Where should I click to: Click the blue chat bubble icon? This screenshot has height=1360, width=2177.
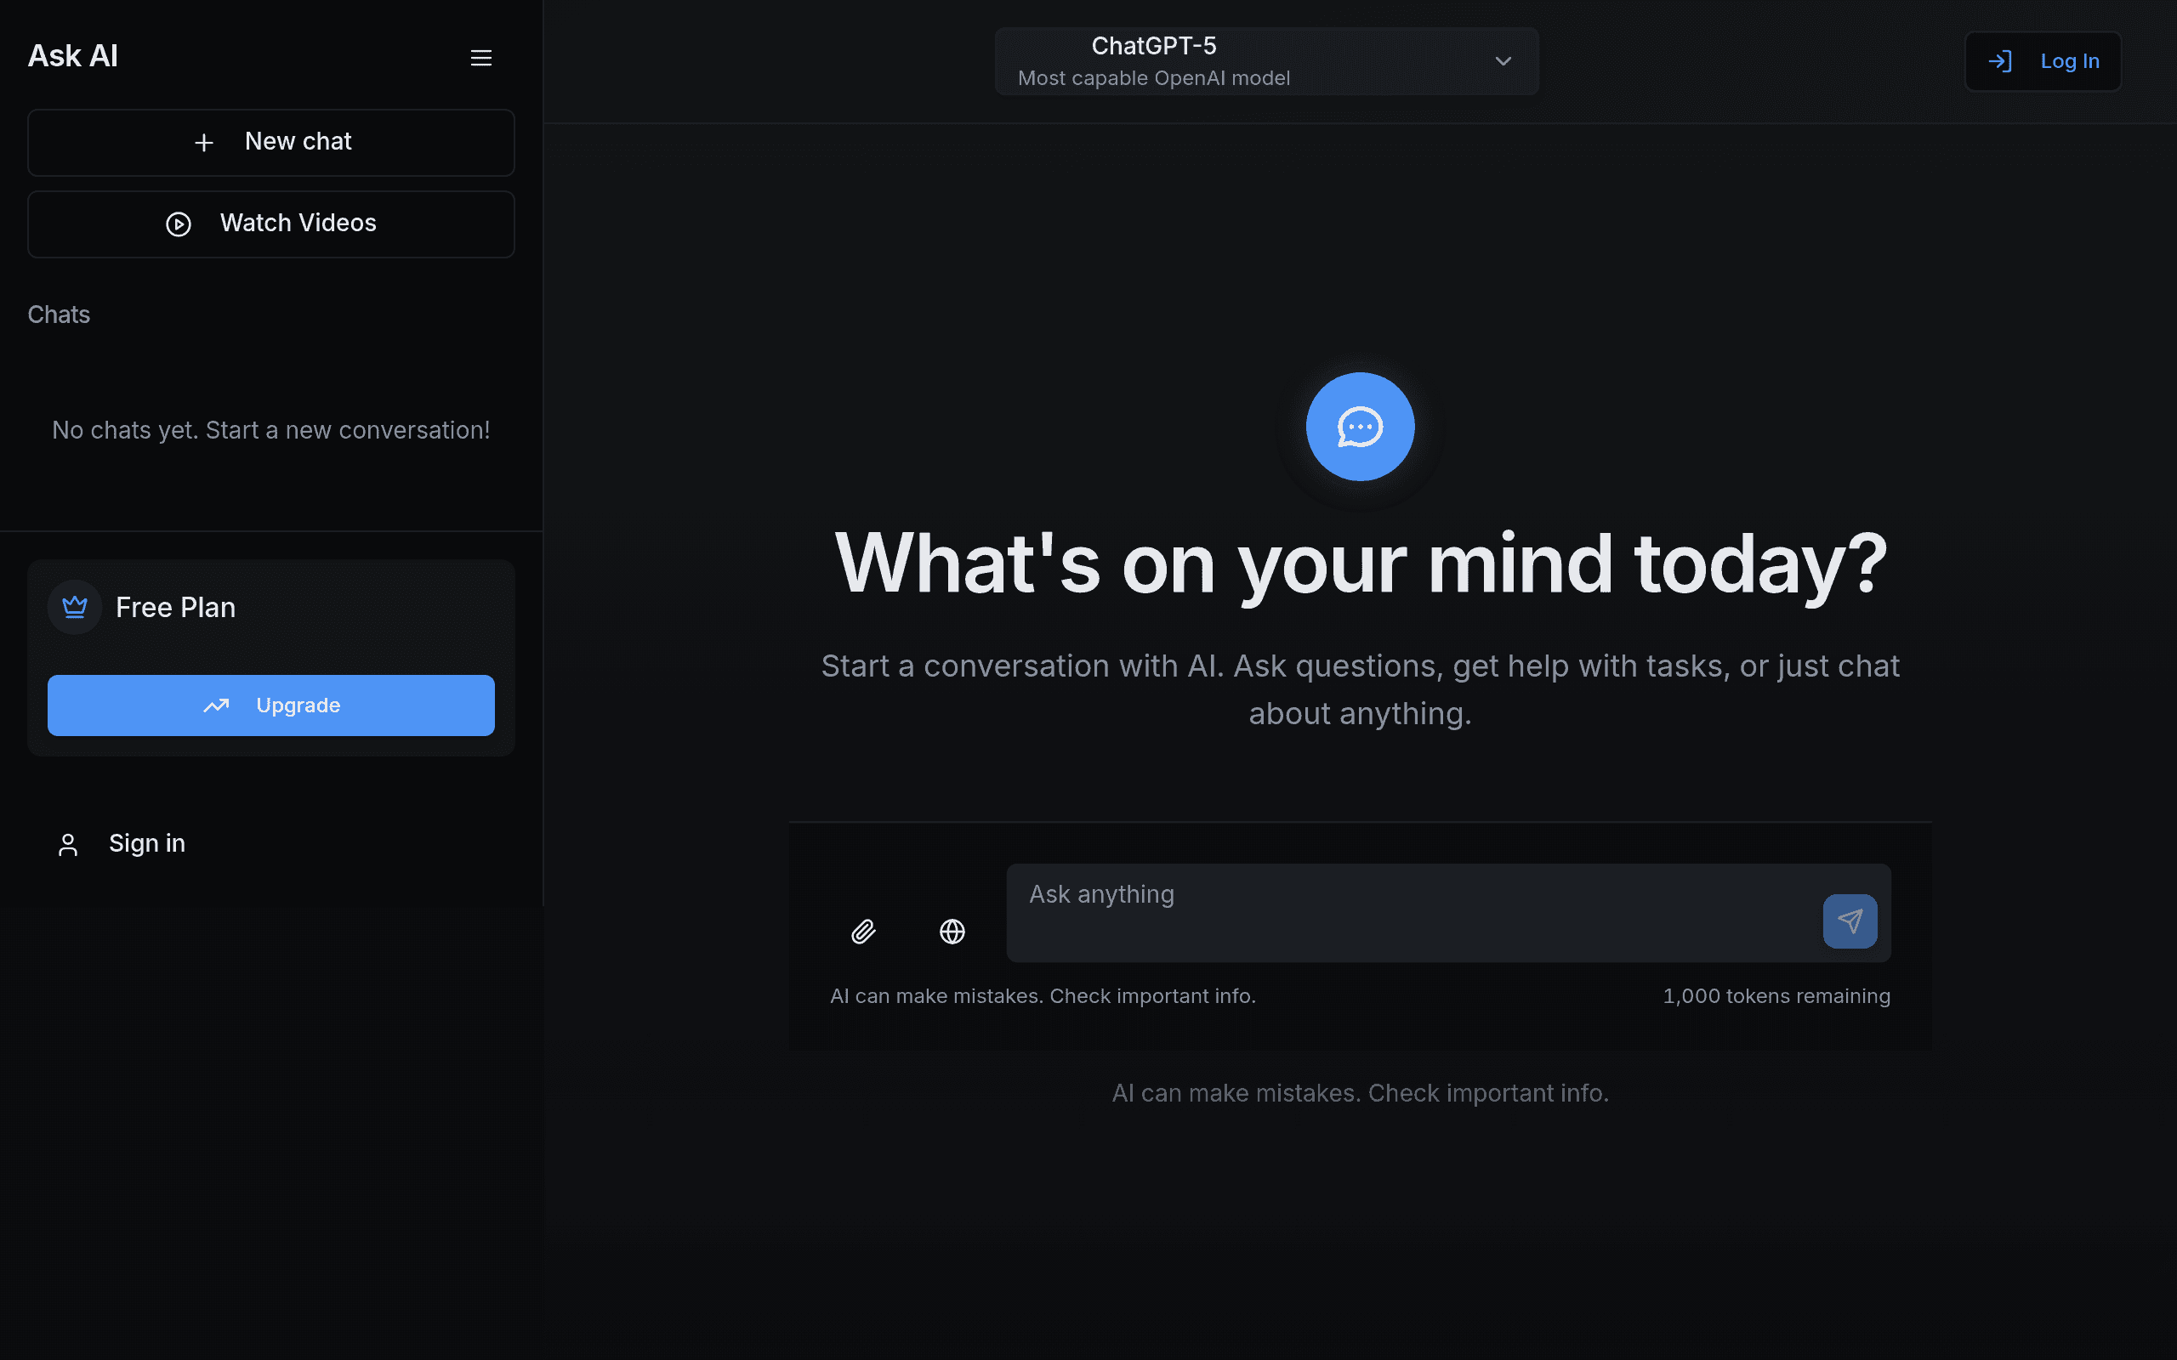(1360, 427)
